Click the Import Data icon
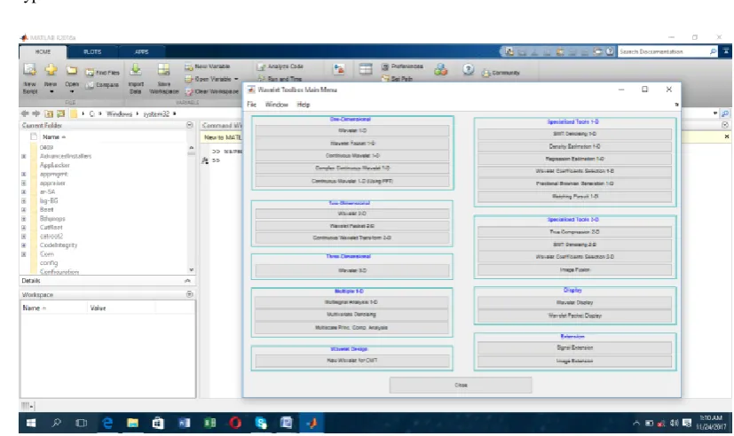734x436 pixels. tap(136, 70)
